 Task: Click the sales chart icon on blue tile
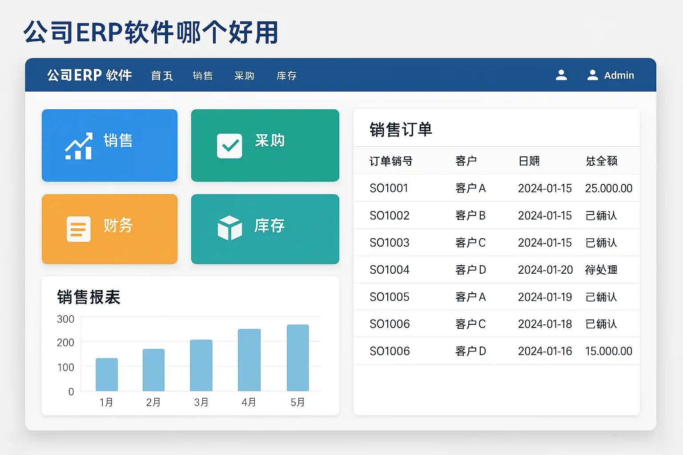(79, 146)
